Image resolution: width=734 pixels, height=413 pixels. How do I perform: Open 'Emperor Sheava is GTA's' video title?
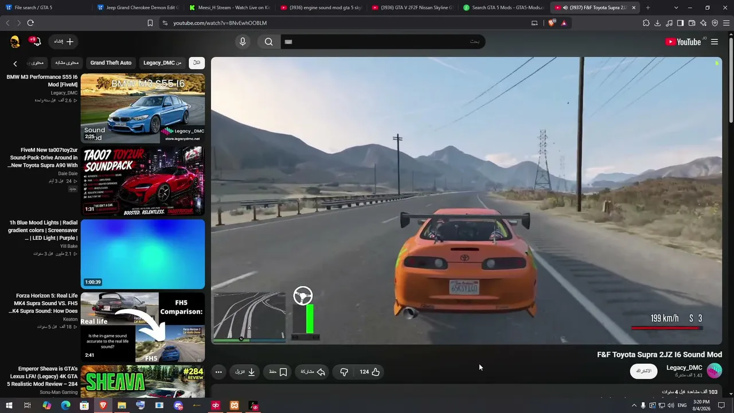[42, 376]
